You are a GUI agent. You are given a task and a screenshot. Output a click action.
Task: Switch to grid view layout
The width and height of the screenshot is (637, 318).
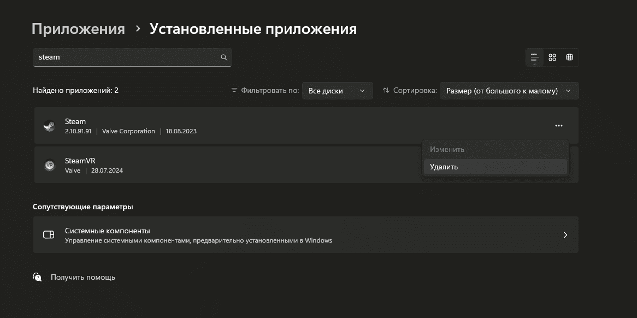[552, 57]
